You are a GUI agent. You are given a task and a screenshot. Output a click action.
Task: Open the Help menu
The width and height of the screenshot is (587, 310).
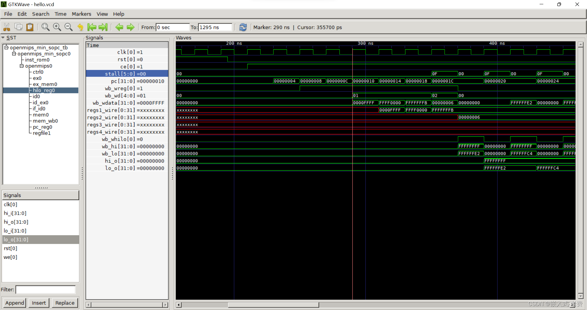pos(119,14)
